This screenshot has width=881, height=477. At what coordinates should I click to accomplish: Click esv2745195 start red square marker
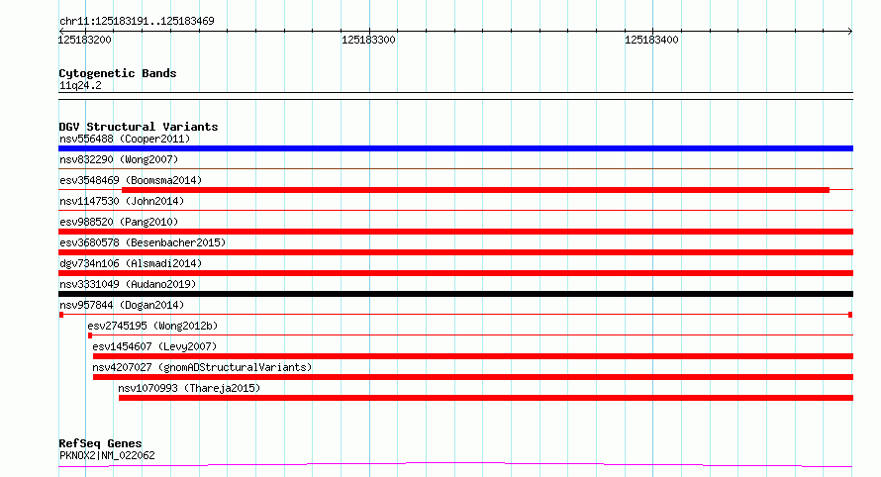[90, 335]
